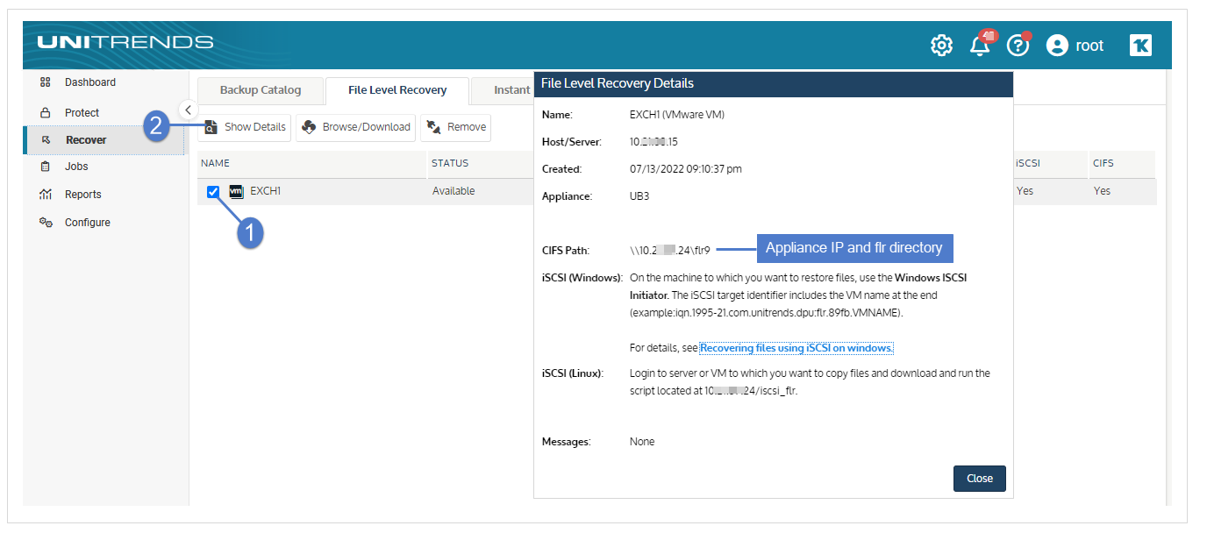Switch to the Backup Catalog tab
The image size is (1207, 540).
(x=261, y=90)
